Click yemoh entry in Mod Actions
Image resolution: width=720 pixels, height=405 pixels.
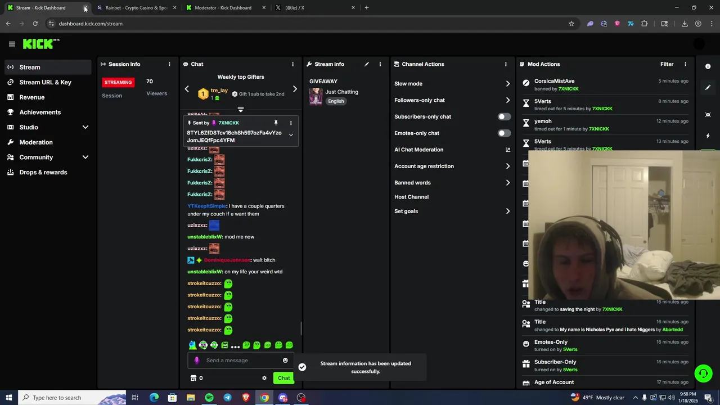543,121
